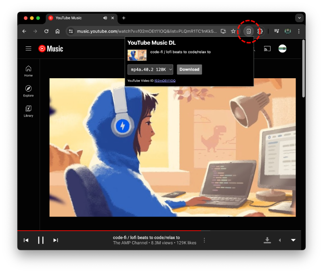This screenshot has height=273, width=323.
Task: Click the player bar download icon
Action: click(267, 240)
